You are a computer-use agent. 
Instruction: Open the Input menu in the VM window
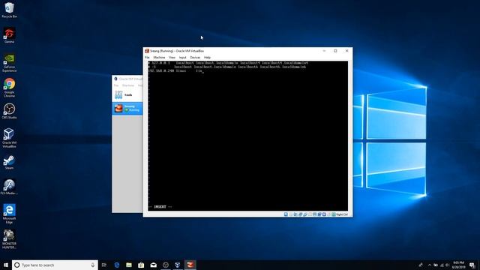click(x=182, y=58)
